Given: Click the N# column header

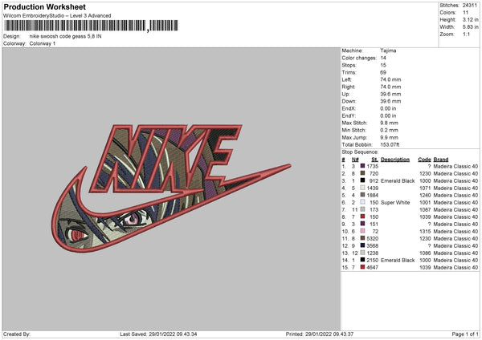Looking at the screenshot, I should pos(355,160).
